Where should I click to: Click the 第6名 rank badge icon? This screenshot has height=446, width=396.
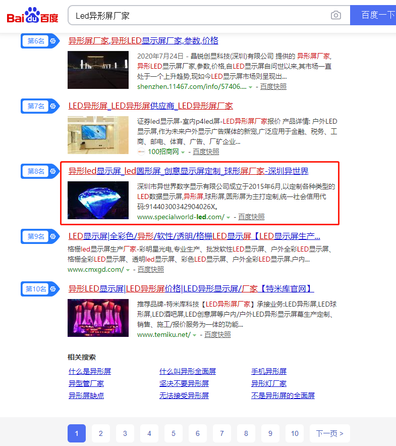[x=40, y=41]
